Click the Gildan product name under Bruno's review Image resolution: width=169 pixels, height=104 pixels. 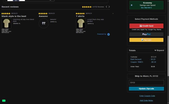[6, 31]
